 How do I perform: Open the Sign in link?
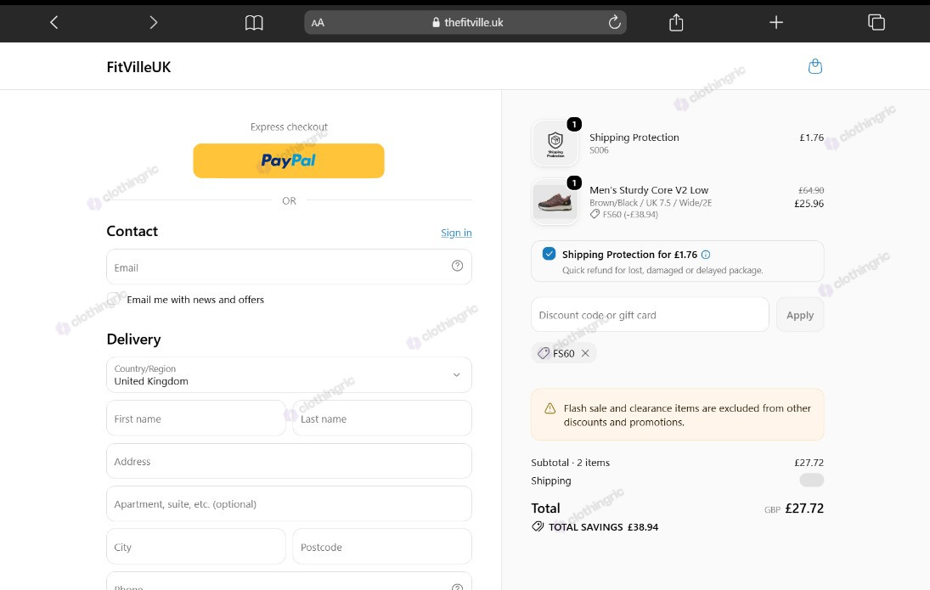coord(456,233)
